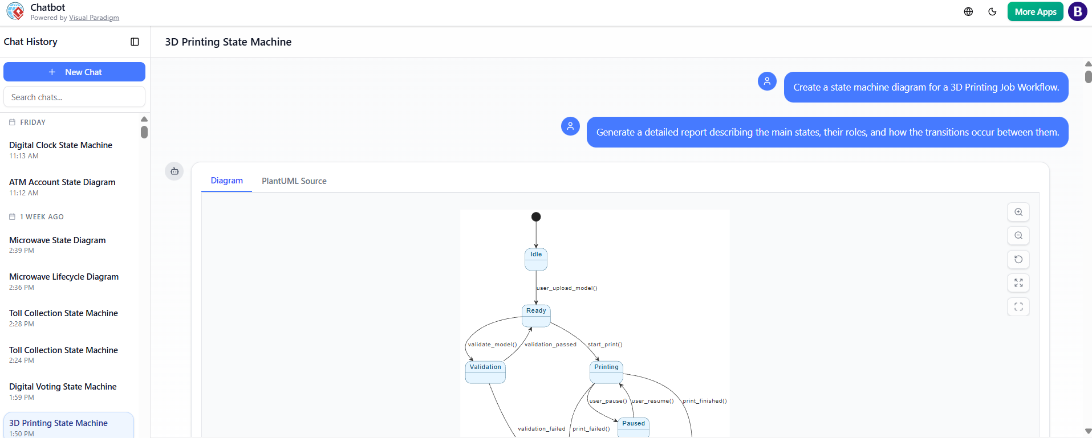Select the Diagram tab
This screenshot has width=1092, height=438.
[x=226, y=181]
